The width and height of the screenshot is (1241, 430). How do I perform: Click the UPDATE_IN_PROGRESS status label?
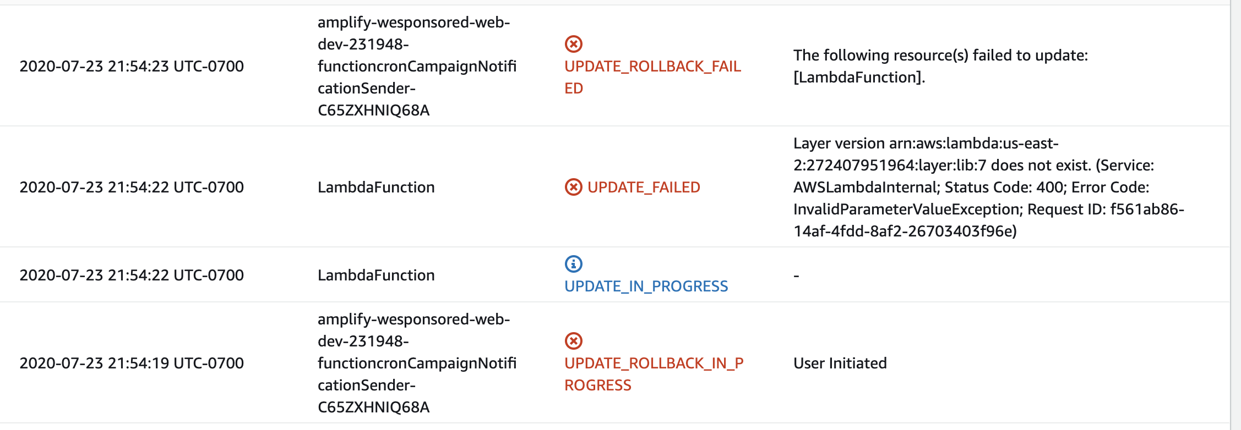click(646, 286)
